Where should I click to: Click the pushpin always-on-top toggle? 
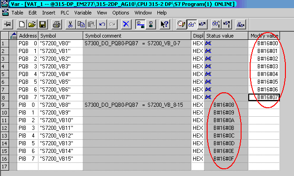pos(8,24)
